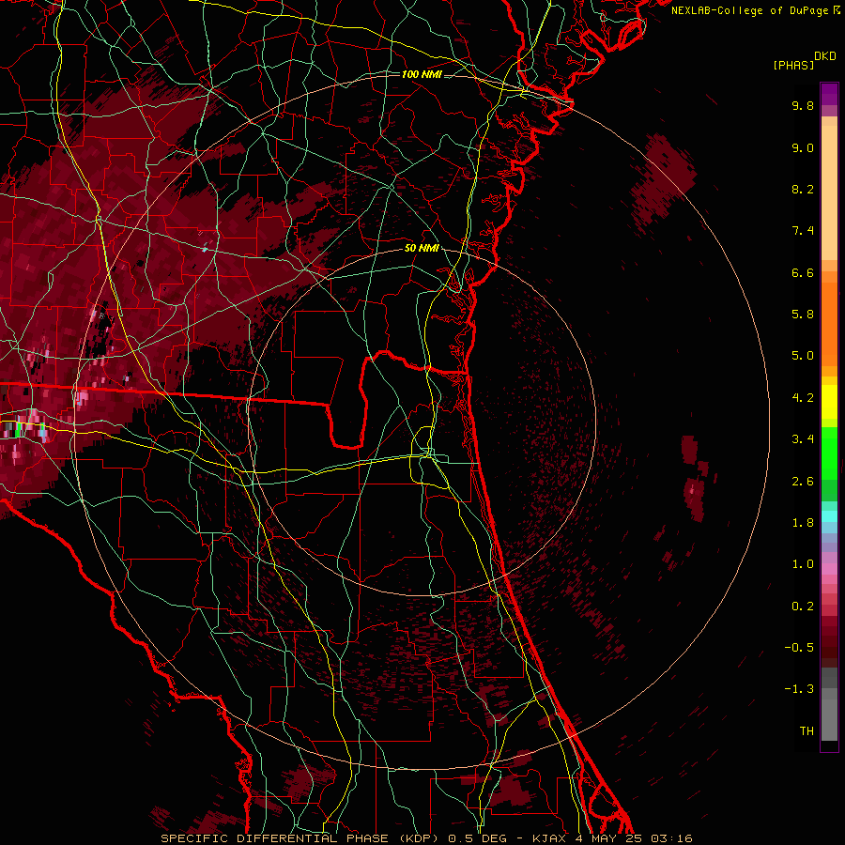Click the KDP product title caption at bottom
The image size is (845, 845).
pyautogui.click(x=427, y=838)
